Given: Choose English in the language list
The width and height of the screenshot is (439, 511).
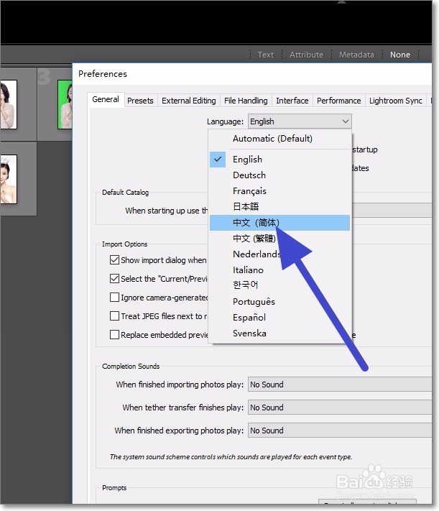Looking at the screenshot, I should click(279, 160).
